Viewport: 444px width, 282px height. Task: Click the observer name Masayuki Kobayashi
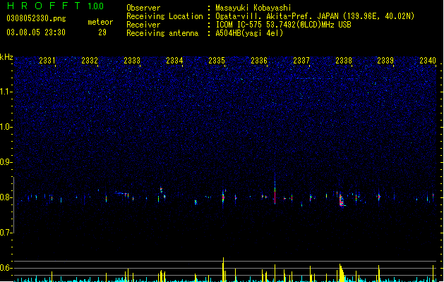coord(253,8)
